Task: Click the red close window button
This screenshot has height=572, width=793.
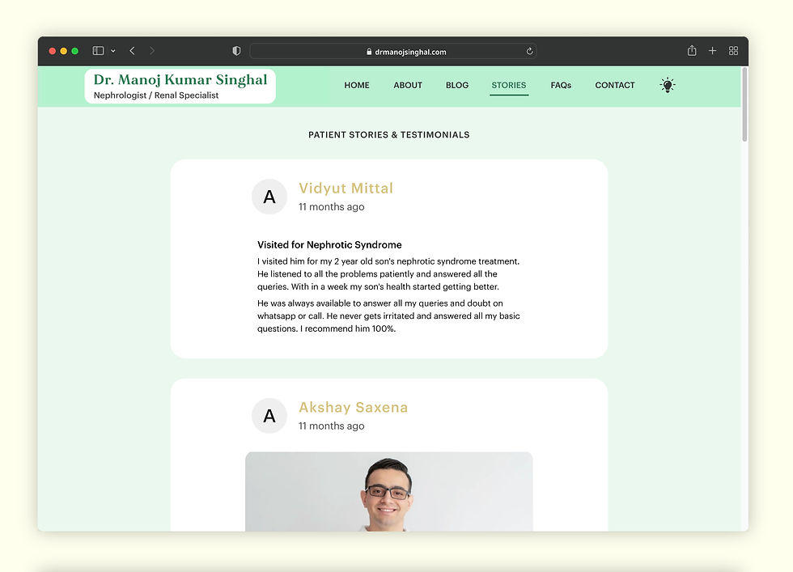Action: 52,51
